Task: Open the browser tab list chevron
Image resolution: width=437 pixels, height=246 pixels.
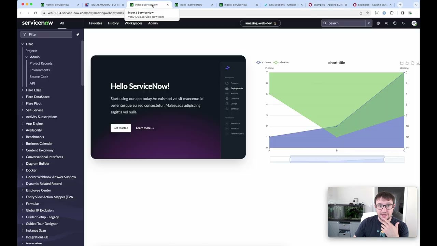Action: pos(416,5)
